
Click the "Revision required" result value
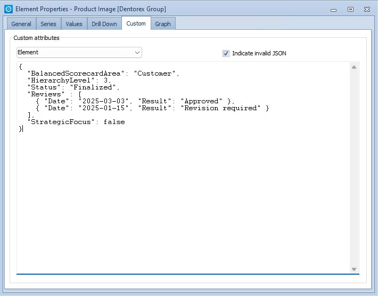coord(220,108)
